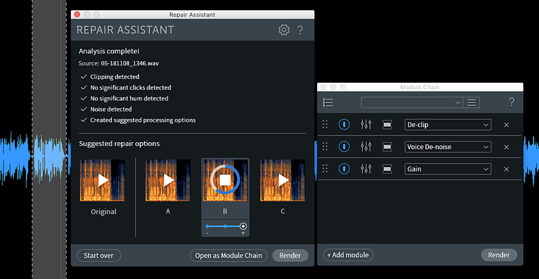Remove the Gain module from chain

tap(506, 169)
